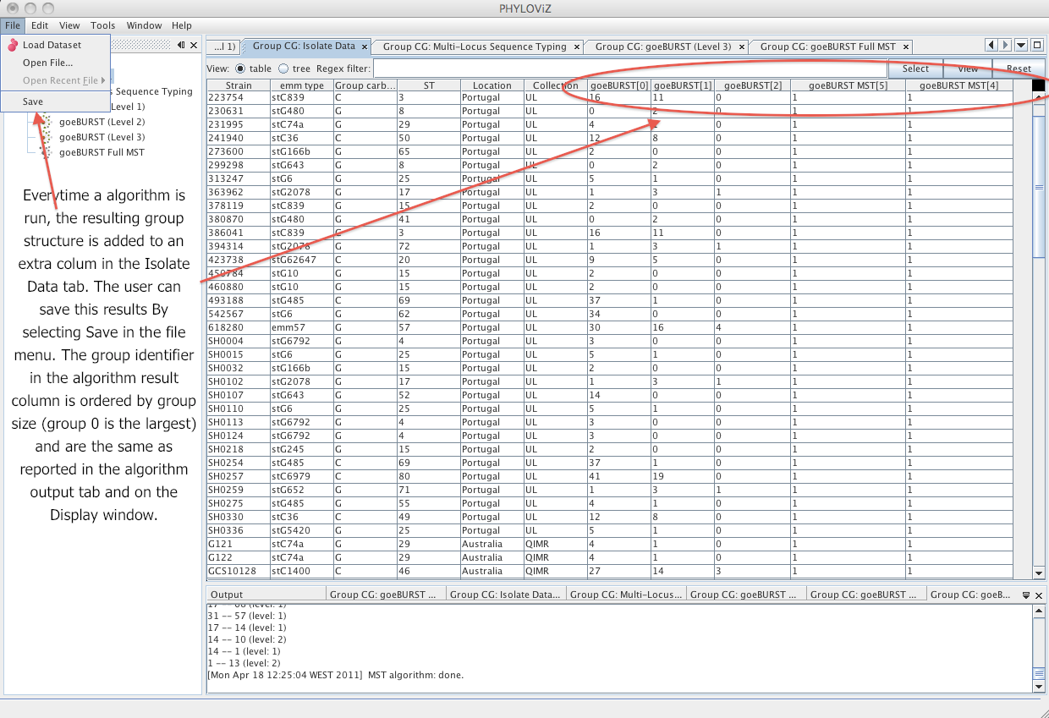Sort by the ST column header
This screenshot has height=718, width=1049.
click(x=429, y=85)
